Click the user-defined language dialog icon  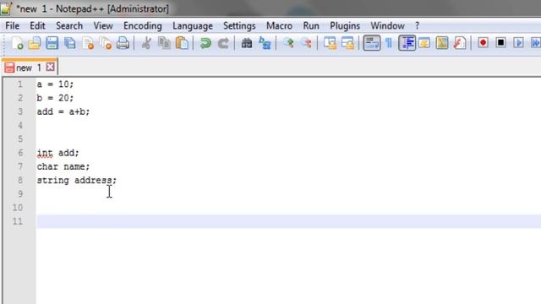tap(424, 43)
